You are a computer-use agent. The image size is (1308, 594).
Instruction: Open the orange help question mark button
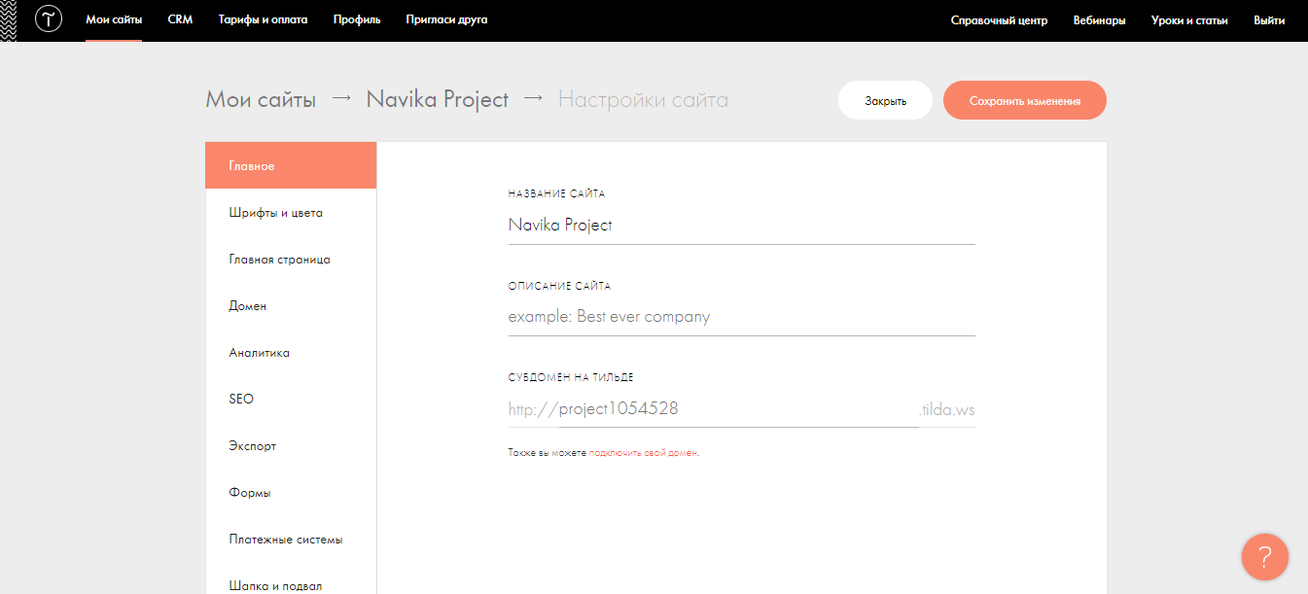1264,557
